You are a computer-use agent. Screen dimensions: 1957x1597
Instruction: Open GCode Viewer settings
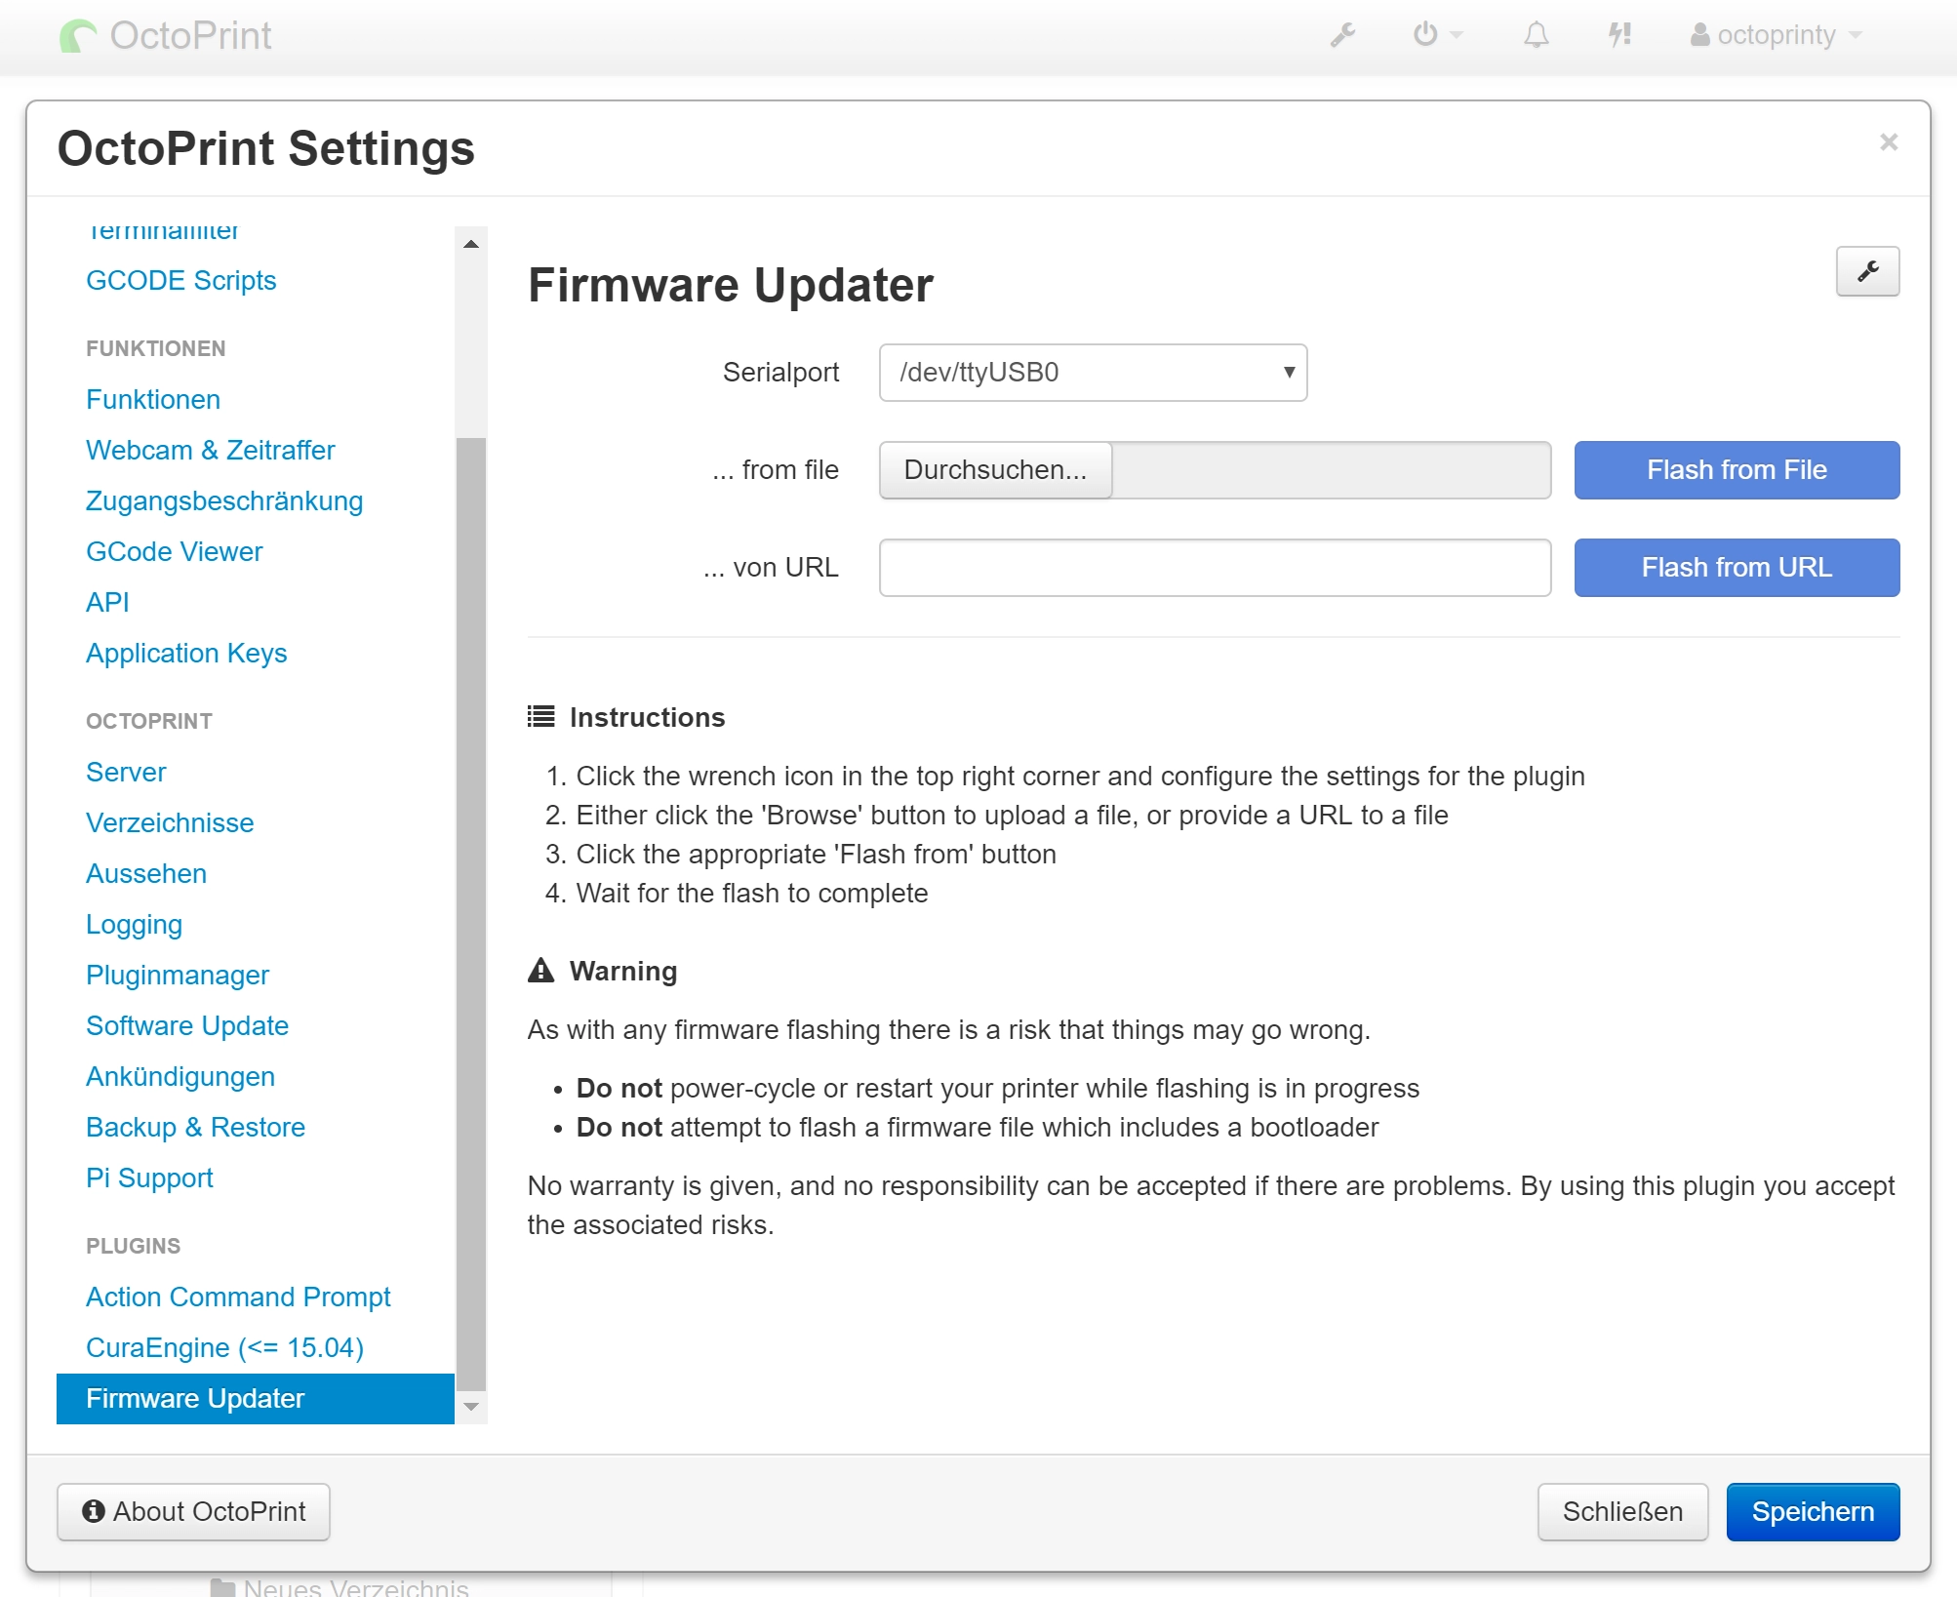[x=175, y=552]
